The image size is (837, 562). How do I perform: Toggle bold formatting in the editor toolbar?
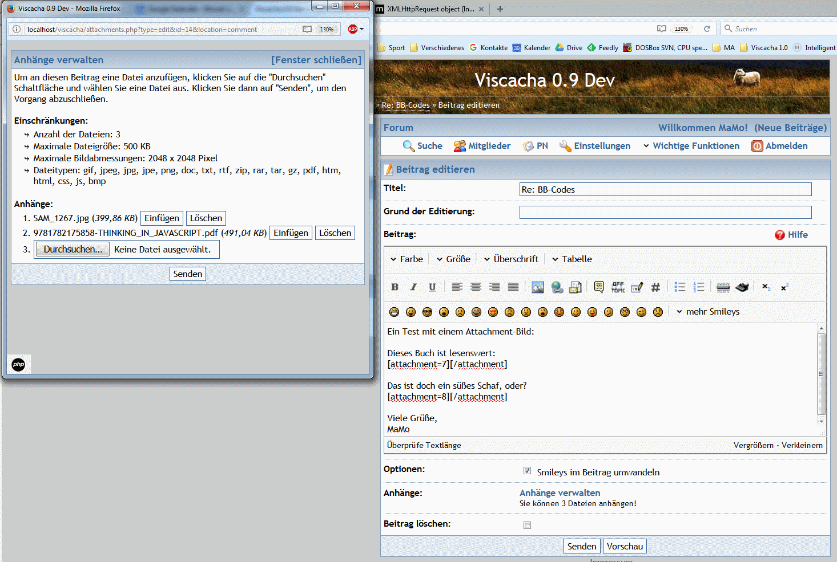click(x=395, y=287)
